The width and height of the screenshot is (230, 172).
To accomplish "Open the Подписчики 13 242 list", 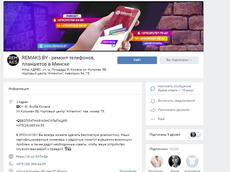I will pyautogui.click(x=164, y=149).
